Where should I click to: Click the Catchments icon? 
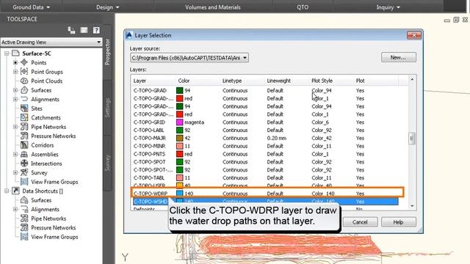(x=24, y=117)
